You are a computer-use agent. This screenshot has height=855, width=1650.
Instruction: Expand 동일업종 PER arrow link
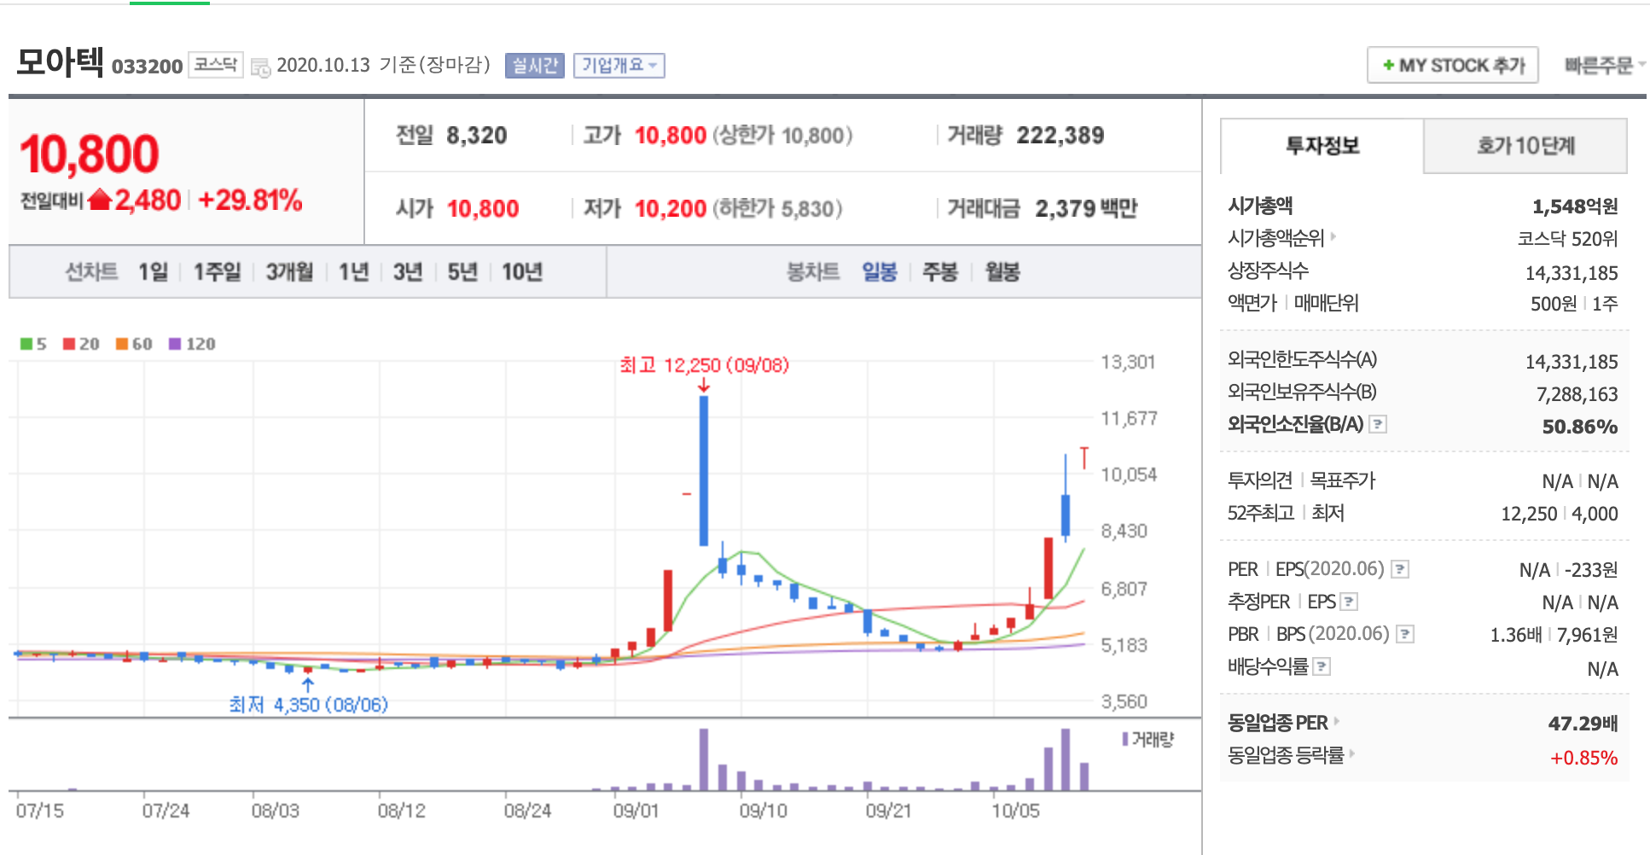coord(1337,721)
